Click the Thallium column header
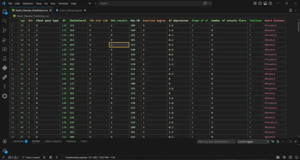The height and width of the screenshot is (160, 300). coord(255,20)
